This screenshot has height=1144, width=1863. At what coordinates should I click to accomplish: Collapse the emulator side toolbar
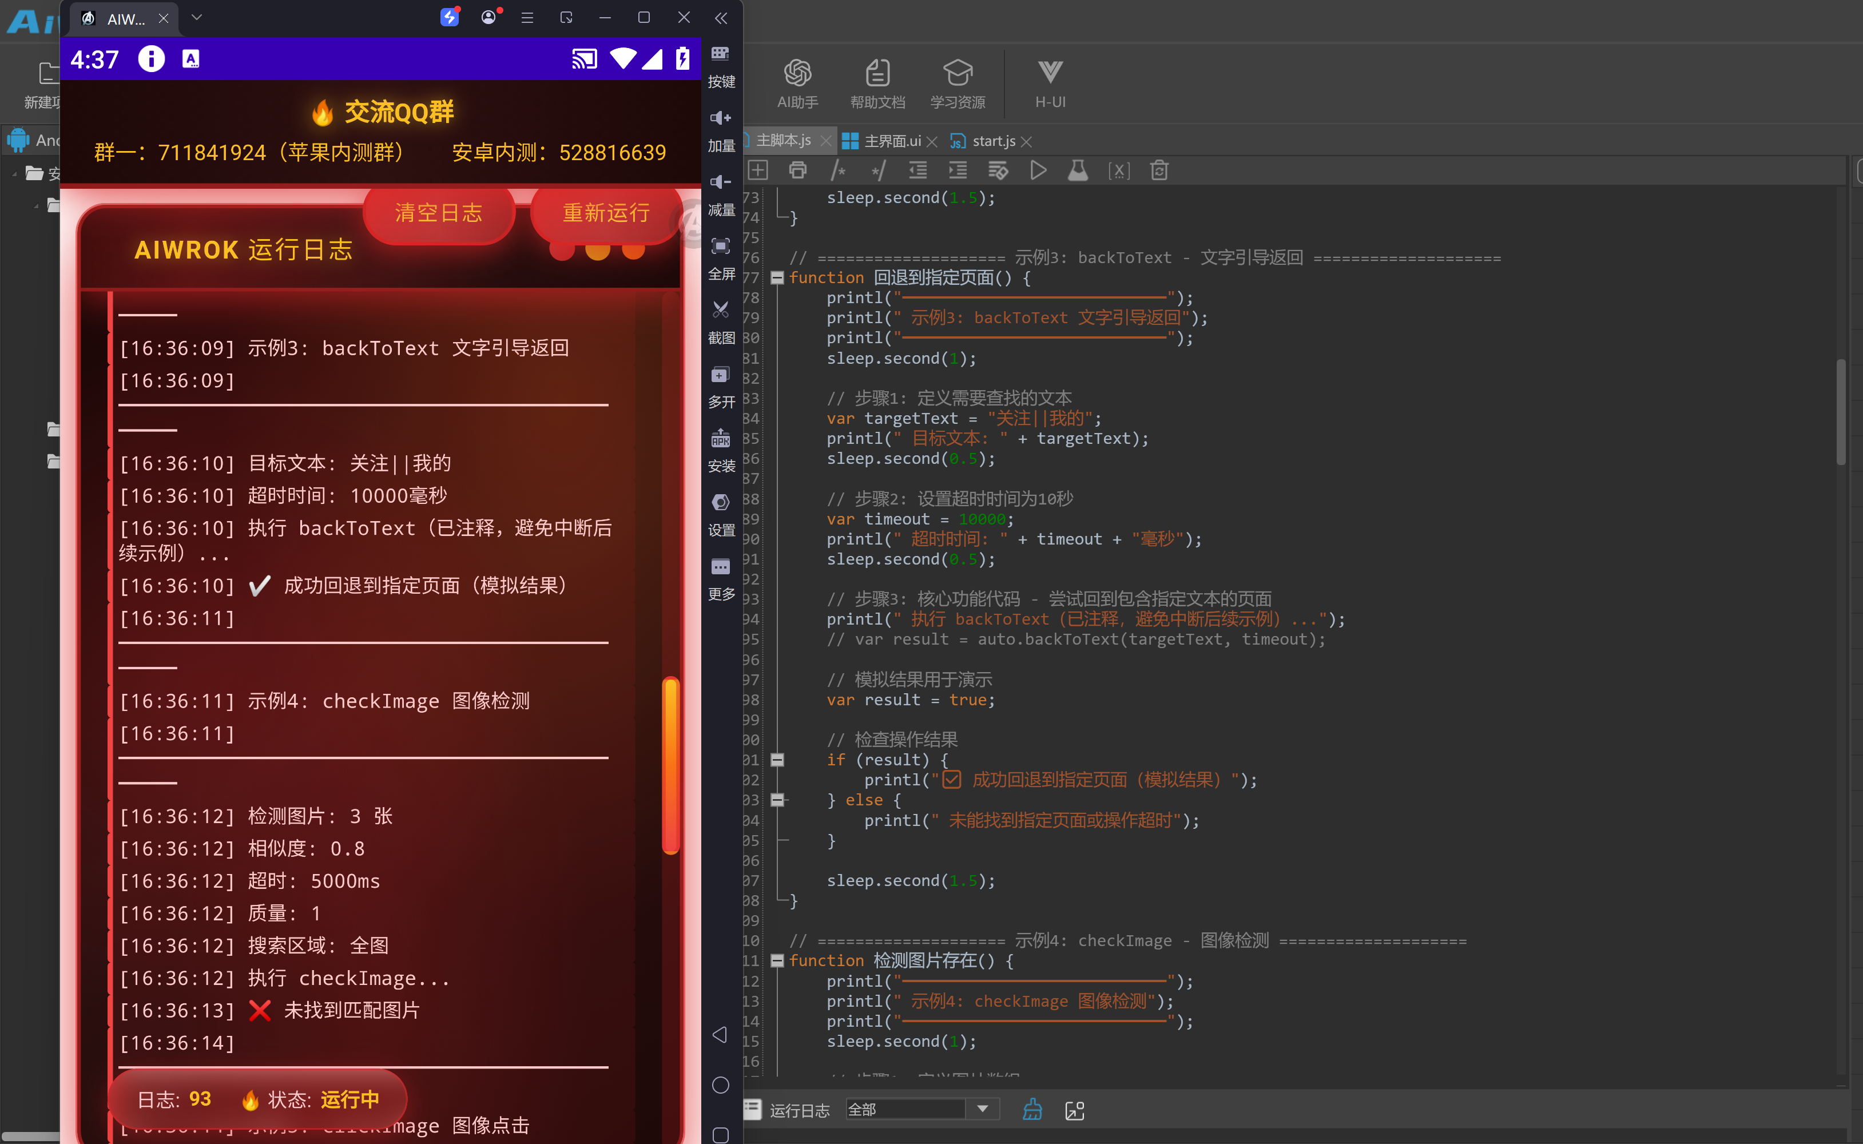(x=721, y=17)
